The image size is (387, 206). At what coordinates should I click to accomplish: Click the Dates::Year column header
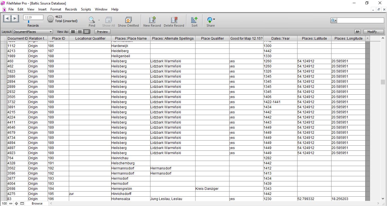pyautogui.click(x=280, y=38)
